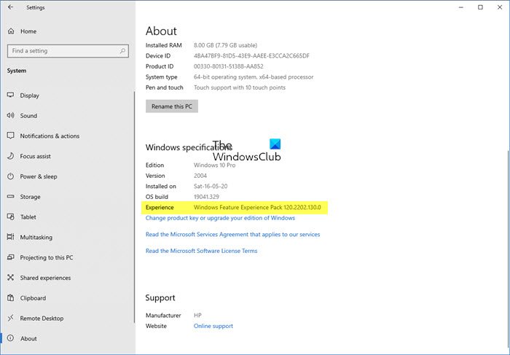510x355 pixels.
Task: Click the Notifications & actions icon
Action: 11,136
